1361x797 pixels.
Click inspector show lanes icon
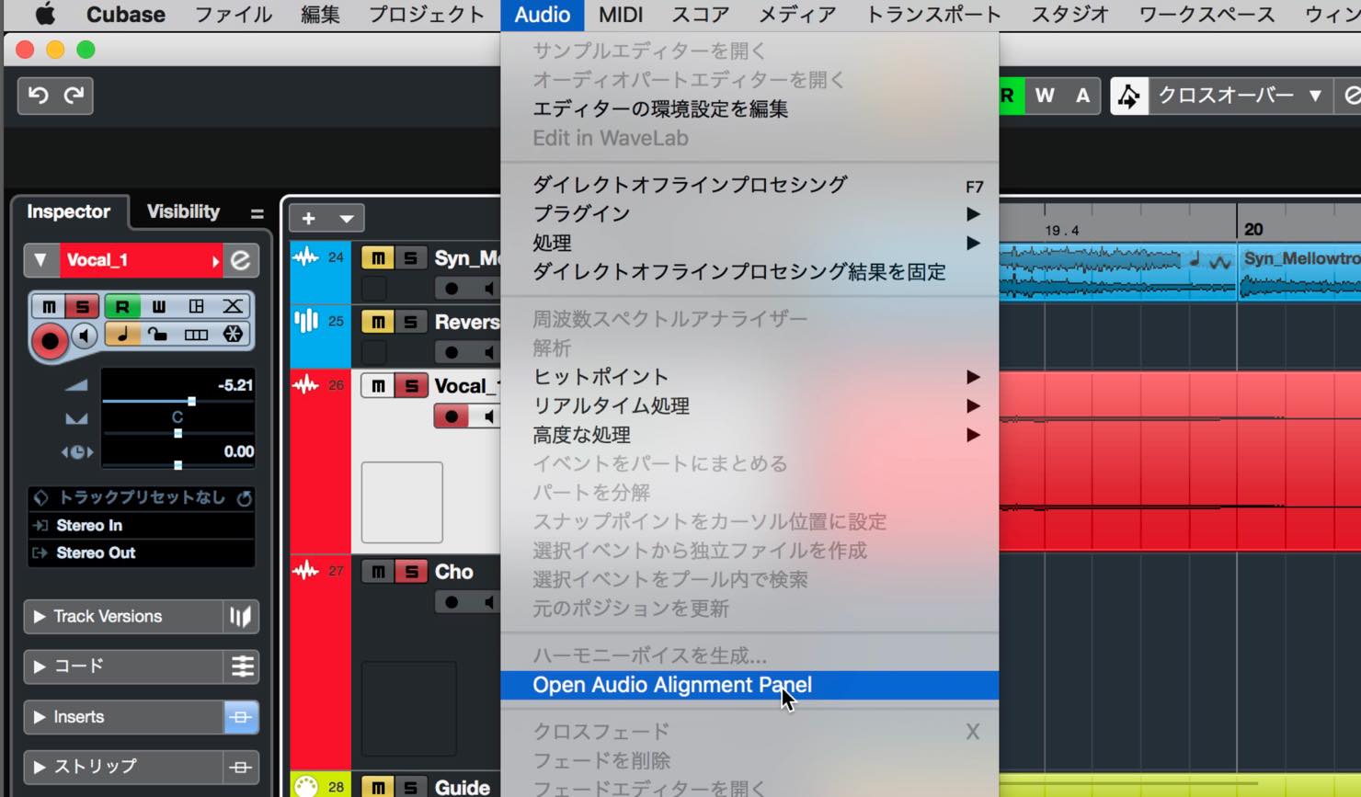(196, 335)
